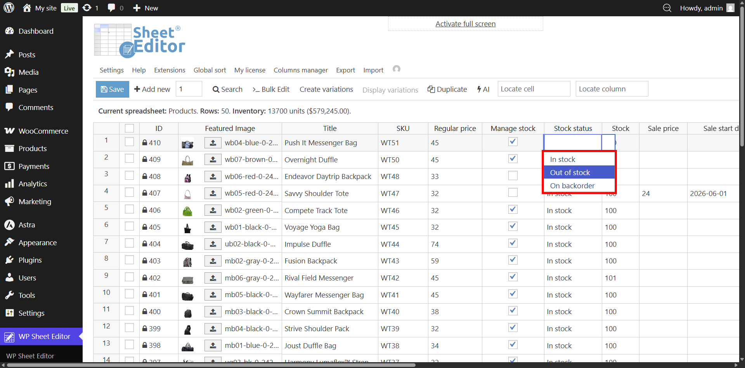
Task: Open Stock status cell for Voyage Yoga Bag
Action: click(573, 227)
